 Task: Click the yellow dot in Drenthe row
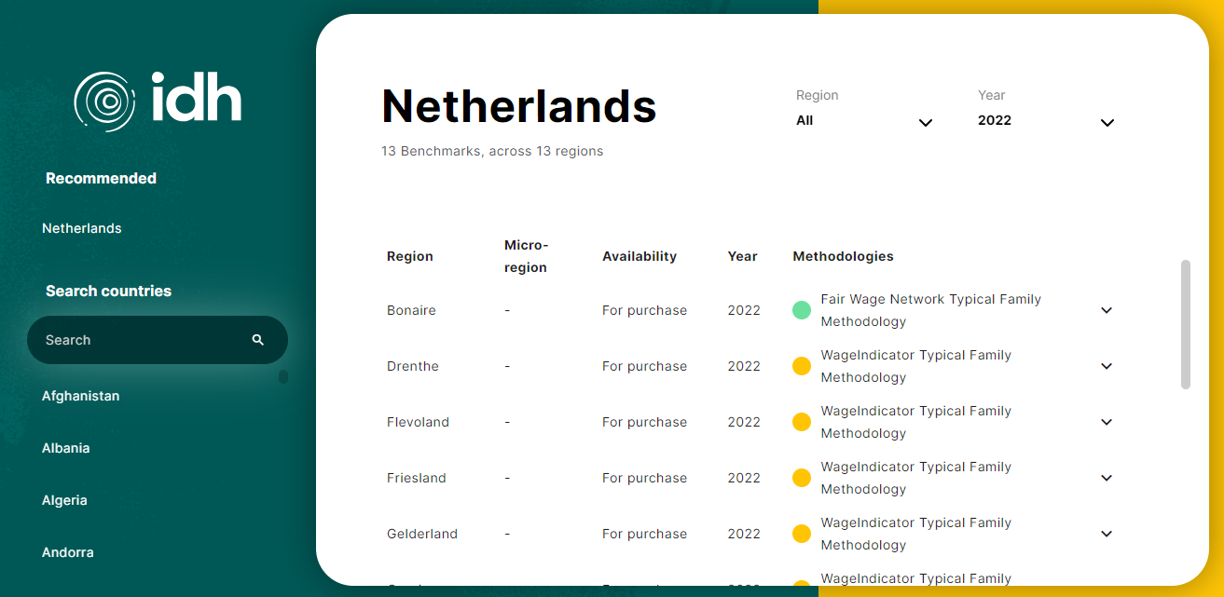(801, 366)
